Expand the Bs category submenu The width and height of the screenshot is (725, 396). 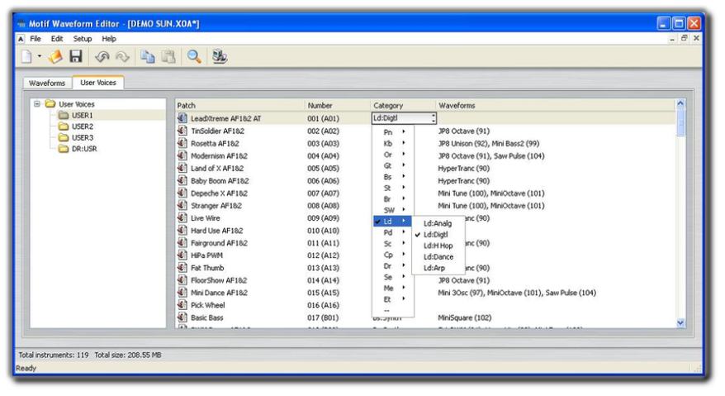point(393,176)
